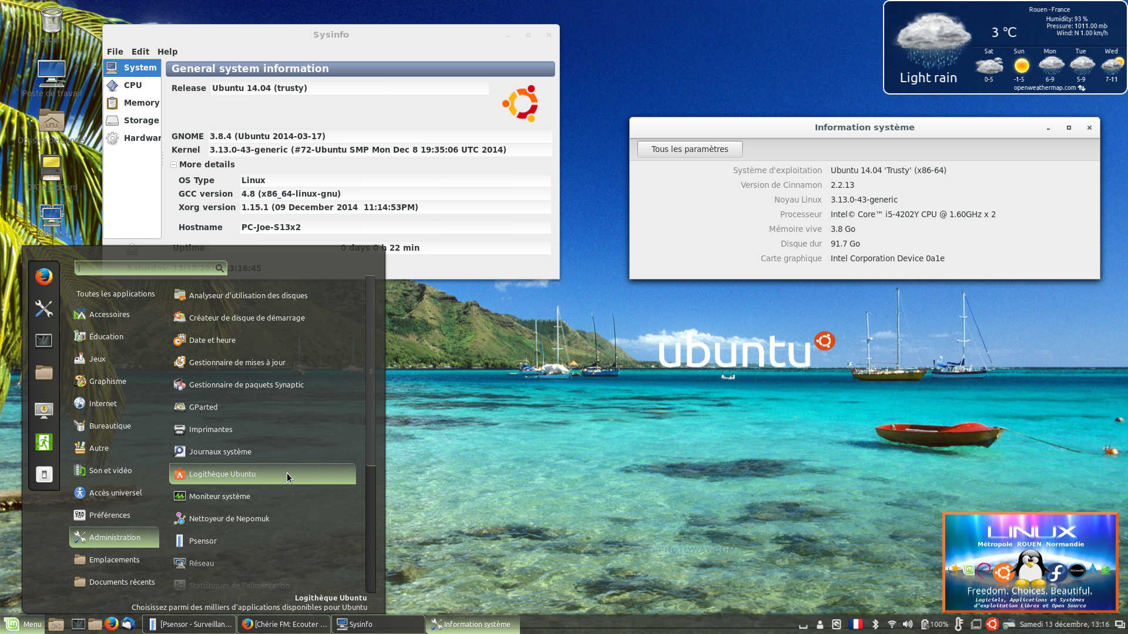This screenshot has width=1128, height=634.
Task: Click Thunderbird launcher on the panel
Action: [x=128, y=623]
